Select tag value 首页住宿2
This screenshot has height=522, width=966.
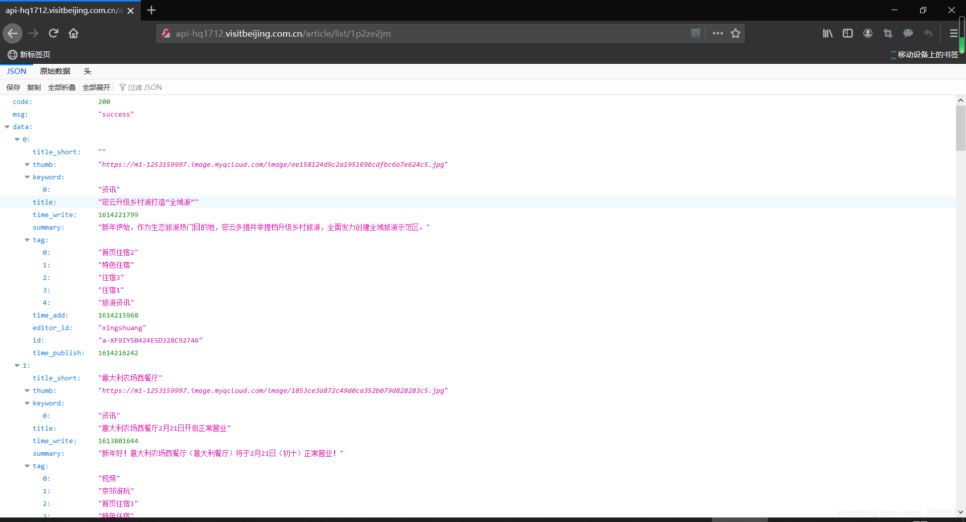118,253
